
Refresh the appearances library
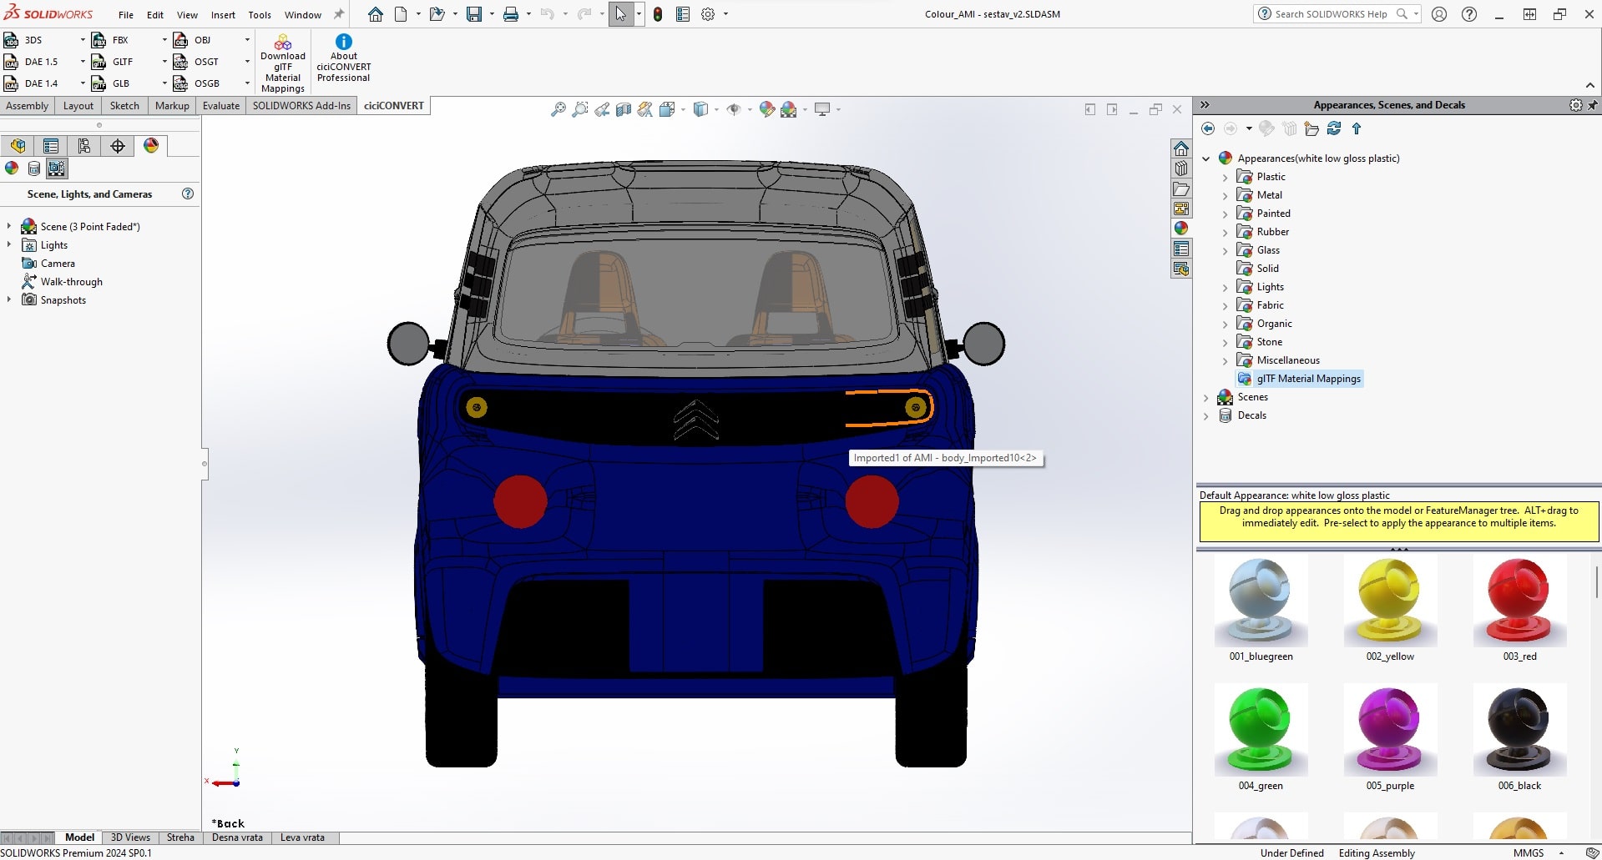pos(1334,128)
